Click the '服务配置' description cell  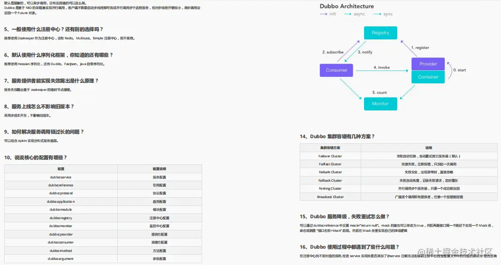[x=159, y=177]
